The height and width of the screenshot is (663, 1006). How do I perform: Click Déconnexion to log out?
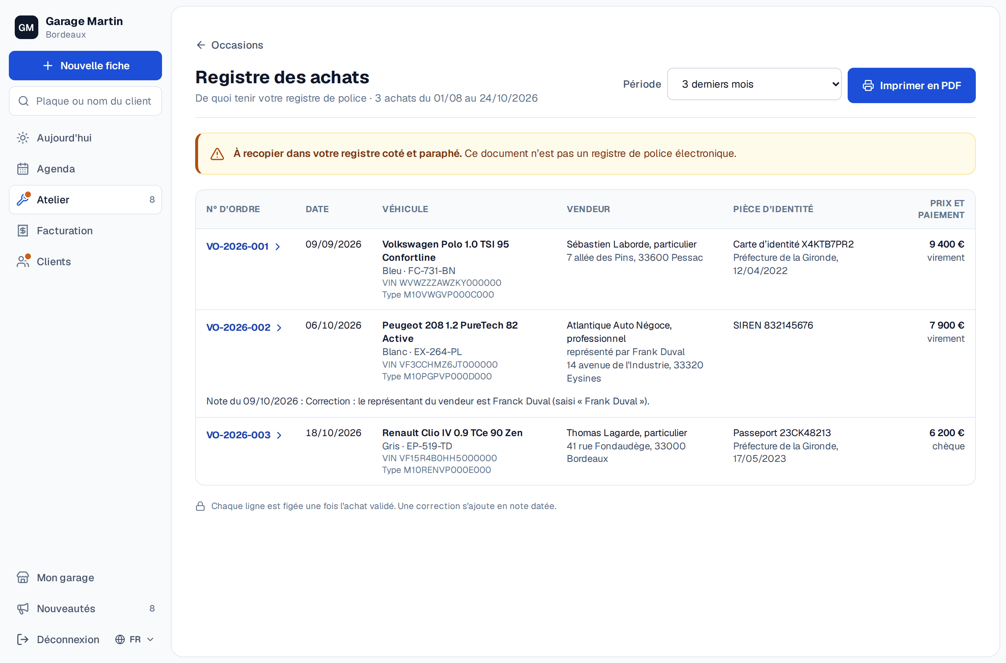[58, 639]
